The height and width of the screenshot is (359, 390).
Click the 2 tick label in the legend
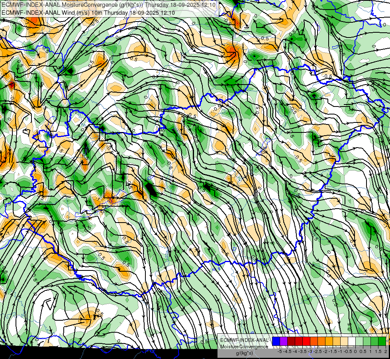[386, 351]
